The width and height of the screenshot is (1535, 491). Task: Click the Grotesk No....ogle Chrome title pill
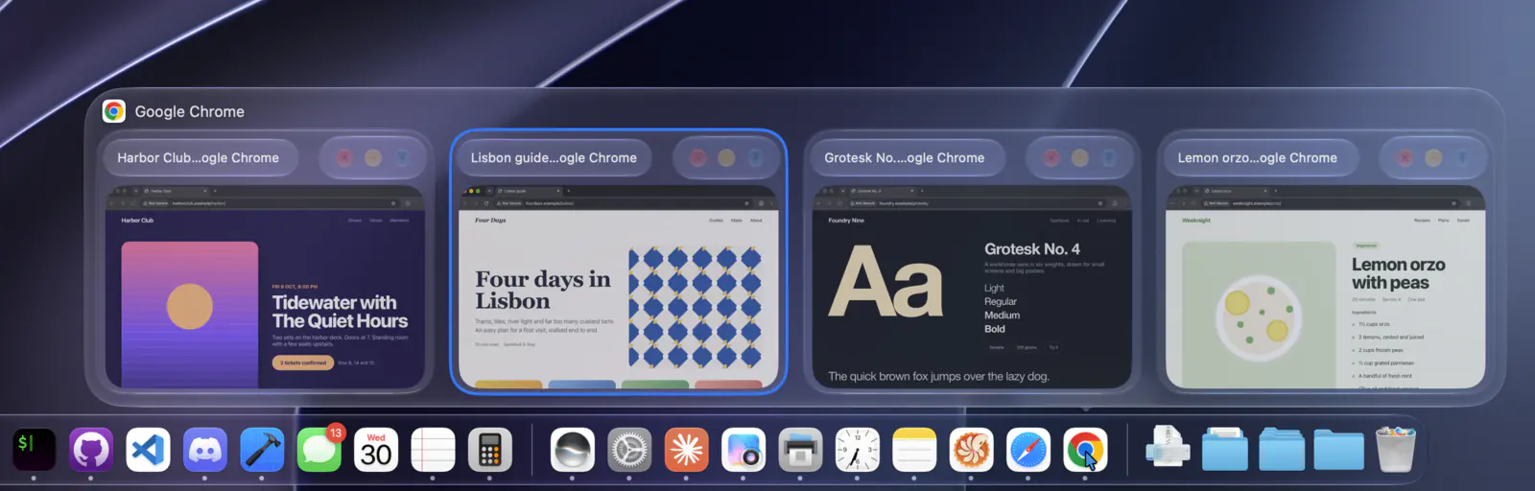[905, 157]
